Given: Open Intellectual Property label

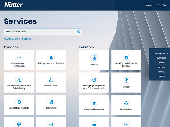Looking at the screenshot, I should [19, 108].
